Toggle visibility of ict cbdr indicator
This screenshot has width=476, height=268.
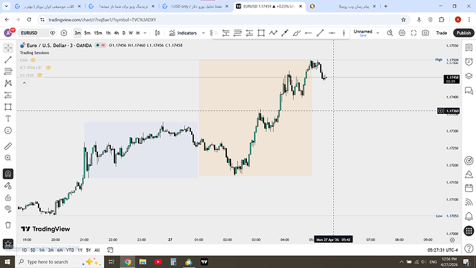[40, 75]
